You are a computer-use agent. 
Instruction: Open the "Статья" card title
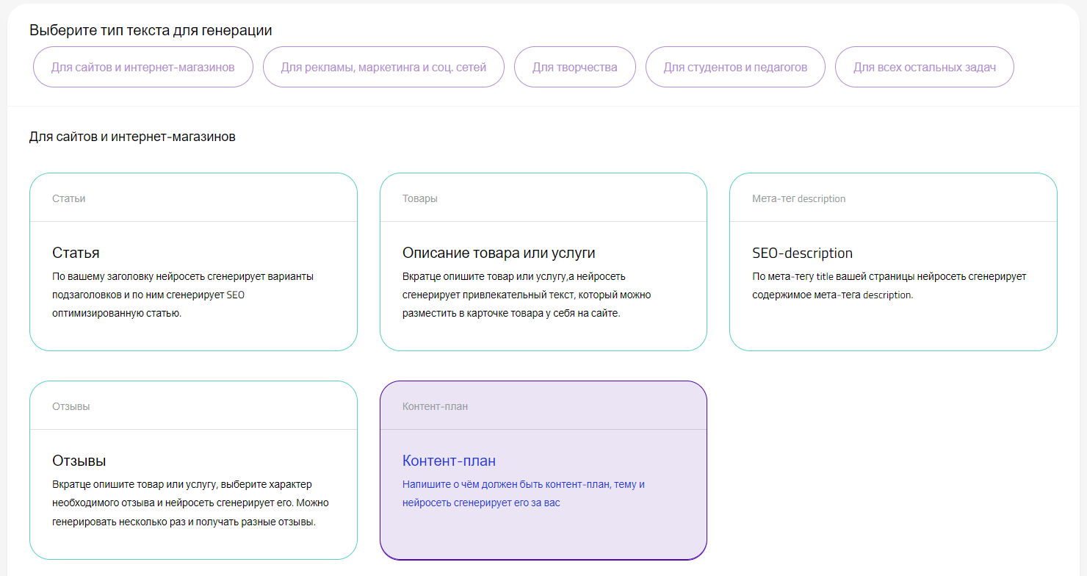pos(76,253)
